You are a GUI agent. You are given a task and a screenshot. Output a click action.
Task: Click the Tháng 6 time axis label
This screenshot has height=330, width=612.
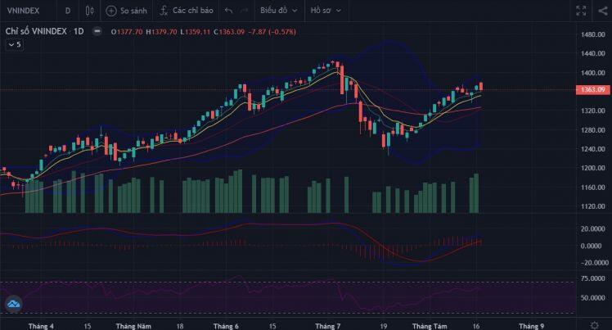click(226, 326)
